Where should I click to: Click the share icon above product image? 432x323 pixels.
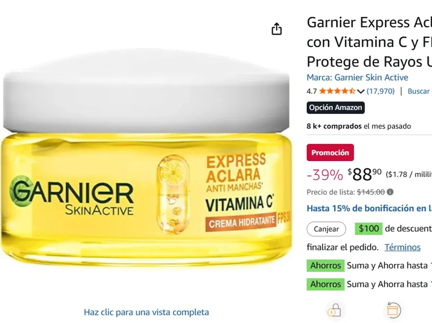coord(276,29)
